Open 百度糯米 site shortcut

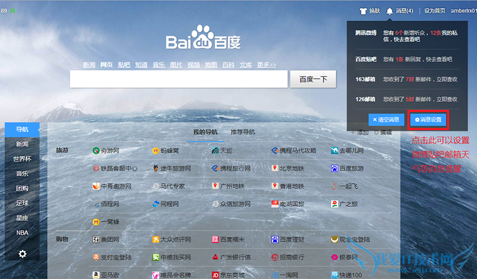[x=228, y=240]
